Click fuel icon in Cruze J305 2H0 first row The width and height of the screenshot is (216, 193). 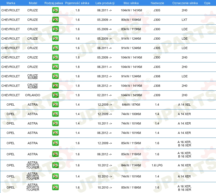pos(55,10)
